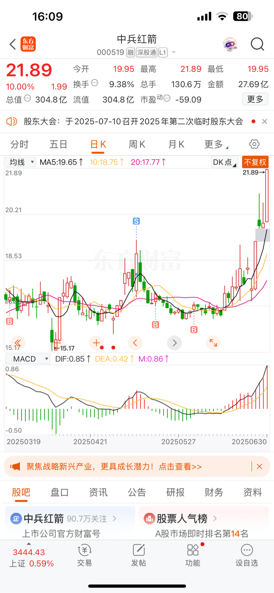Expand the 股票人气榜 chevron

pyautogui.click(x=215, y=518)
